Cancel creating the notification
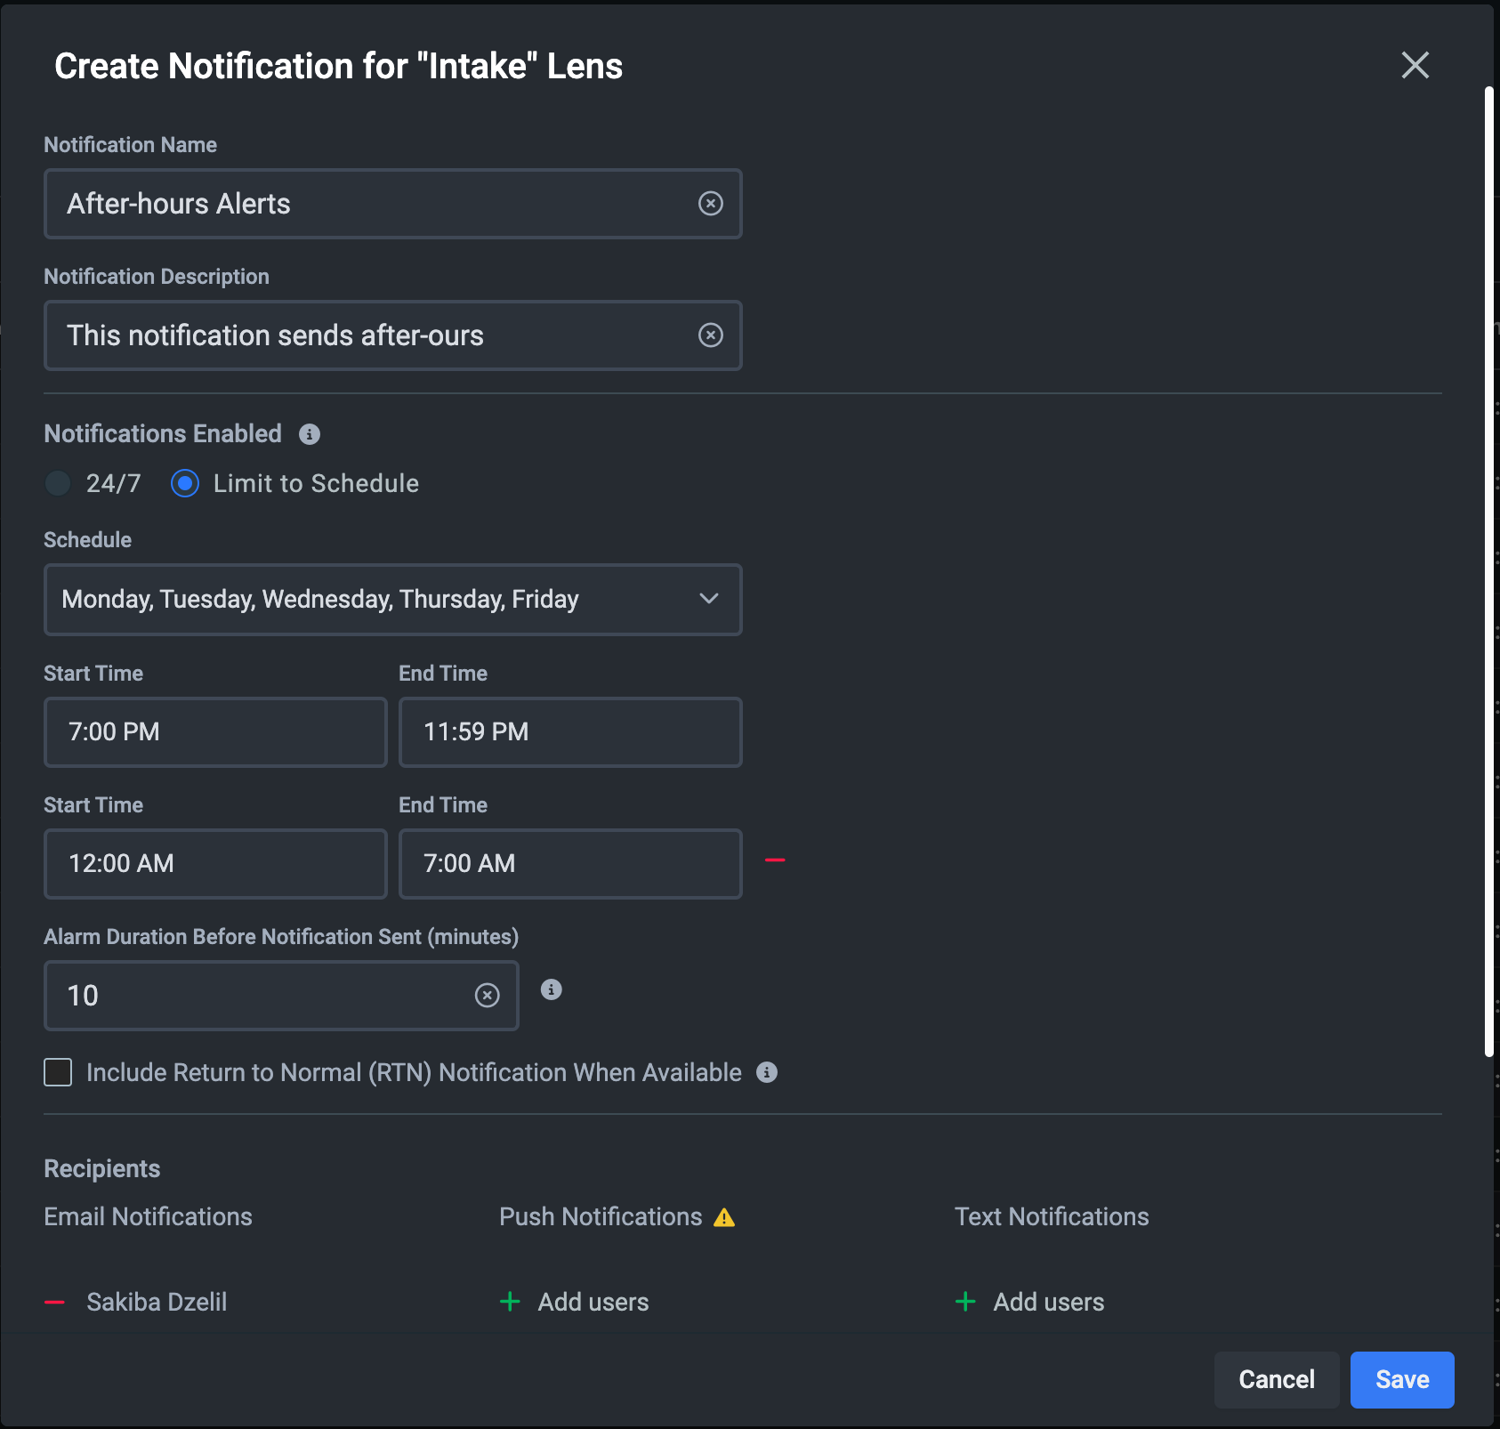 1276,1379
